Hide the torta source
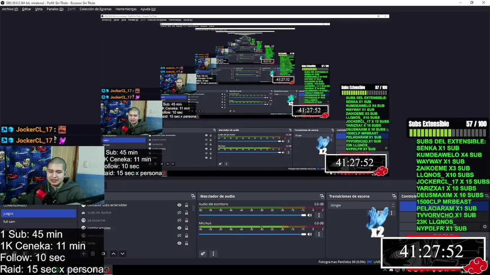 coord(179,243)
